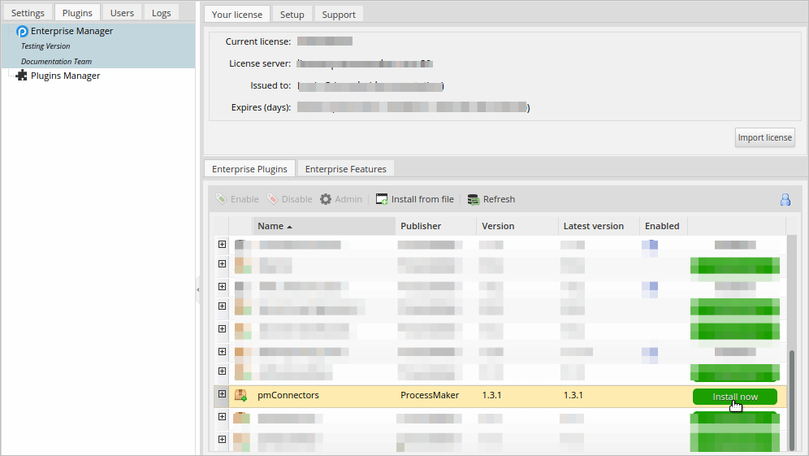The width and height of the screenshot is (809, 456).
Task: Click Install now for pmConnectors
Action: click(734, 397)
